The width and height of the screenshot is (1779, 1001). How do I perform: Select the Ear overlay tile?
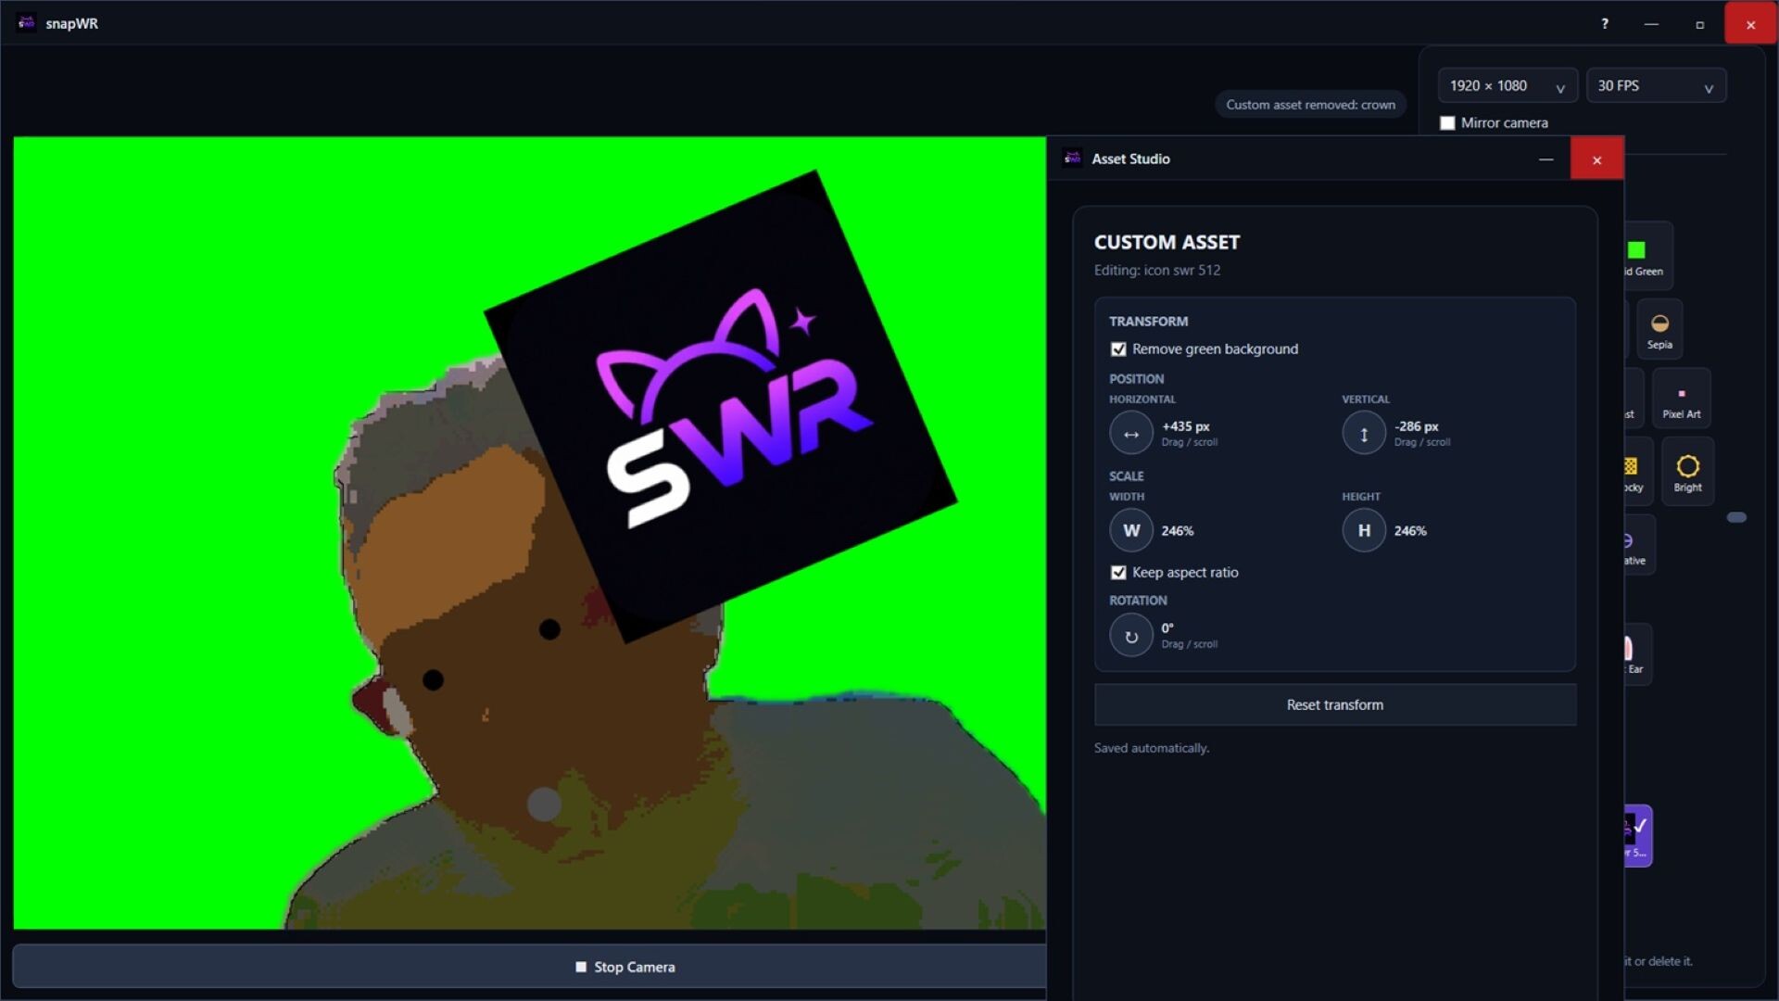click(1637, 654)
